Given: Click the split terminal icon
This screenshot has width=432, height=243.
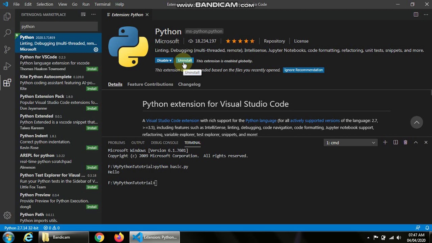Looking at the screenshot, I should 396,142.
